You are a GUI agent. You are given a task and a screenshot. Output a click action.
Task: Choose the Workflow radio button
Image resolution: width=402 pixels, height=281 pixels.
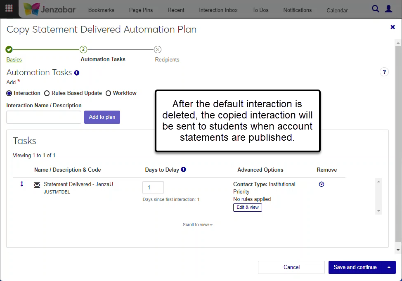(109, 93)
